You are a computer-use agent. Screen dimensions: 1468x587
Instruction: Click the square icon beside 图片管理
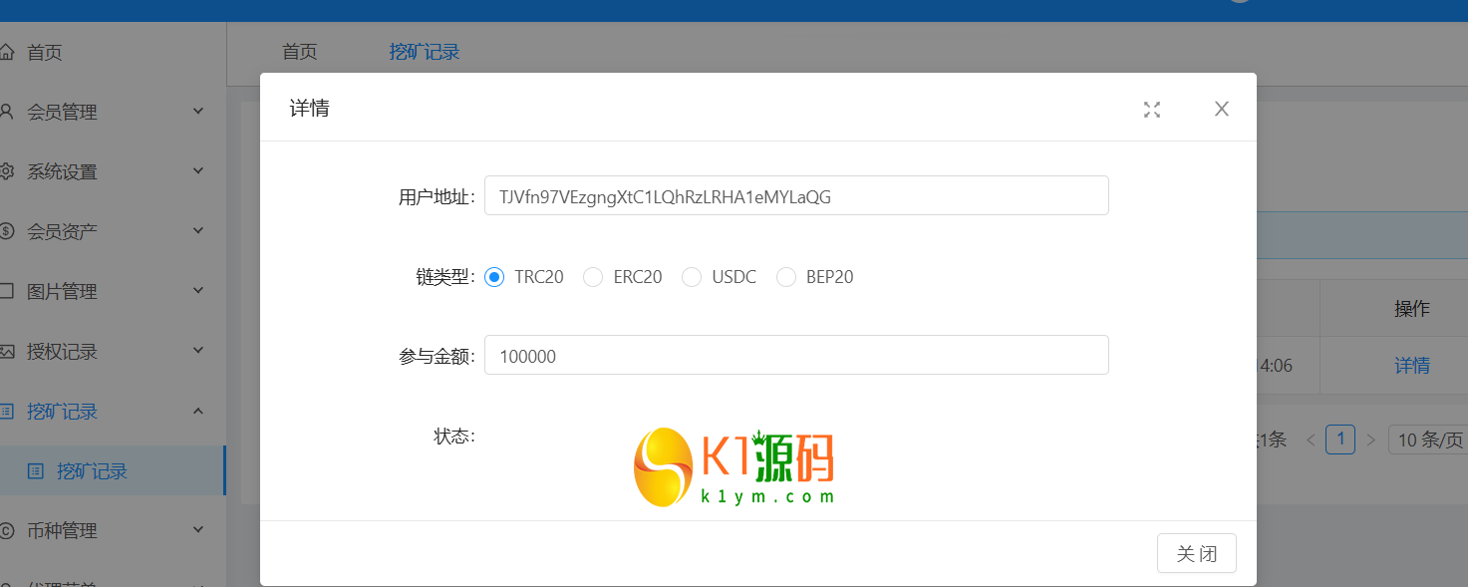pos(7,291)
